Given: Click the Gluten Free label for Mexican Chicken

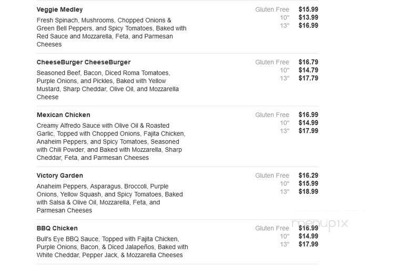Looking at the screenshot, I should 272,115.
